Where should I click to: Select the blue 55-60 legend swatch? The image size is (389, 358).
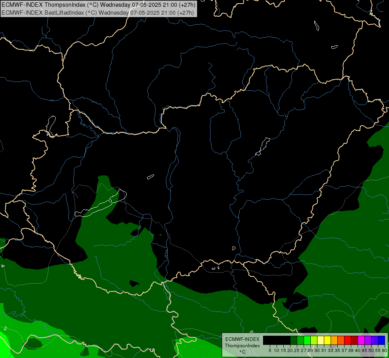381,340
